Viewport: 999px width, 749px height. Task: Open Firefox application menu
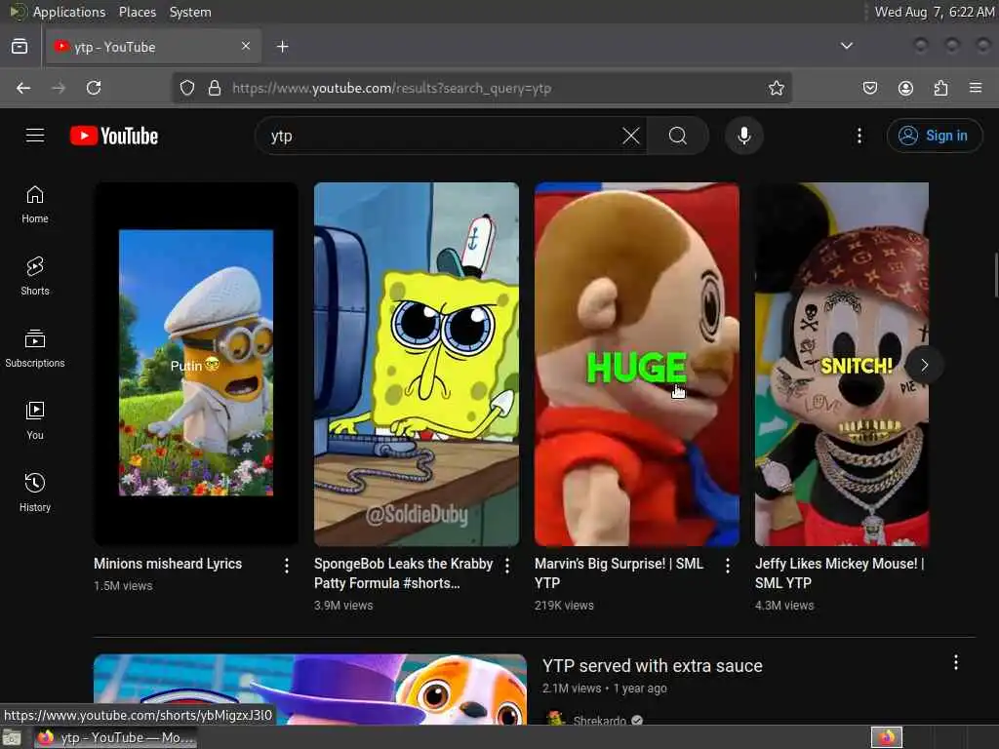tap(976, 88)
